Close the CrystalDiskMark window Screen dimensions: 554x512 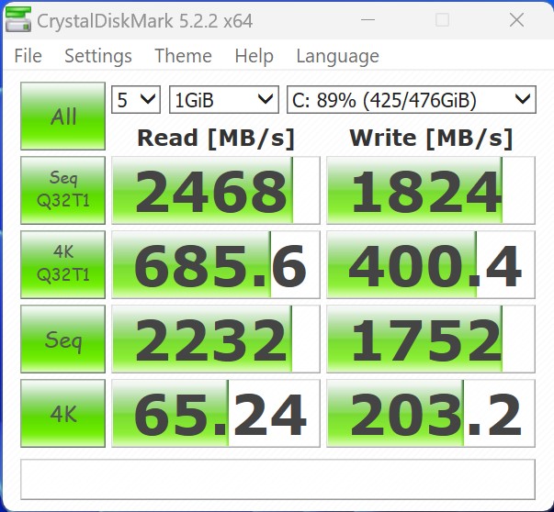coord(516,20)
